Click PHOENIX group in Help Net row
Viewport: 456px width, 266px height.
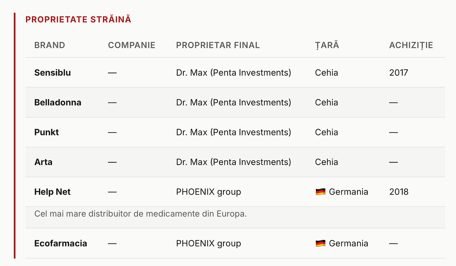209,192
